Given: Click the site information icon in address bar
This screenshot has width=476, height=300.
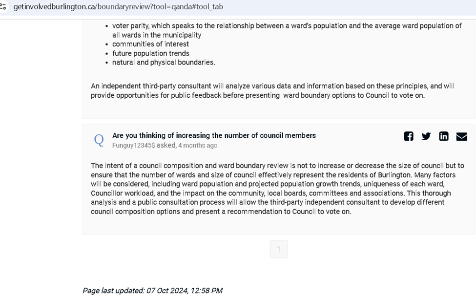Looking at the screenshot, I should [x=3, y=7].
